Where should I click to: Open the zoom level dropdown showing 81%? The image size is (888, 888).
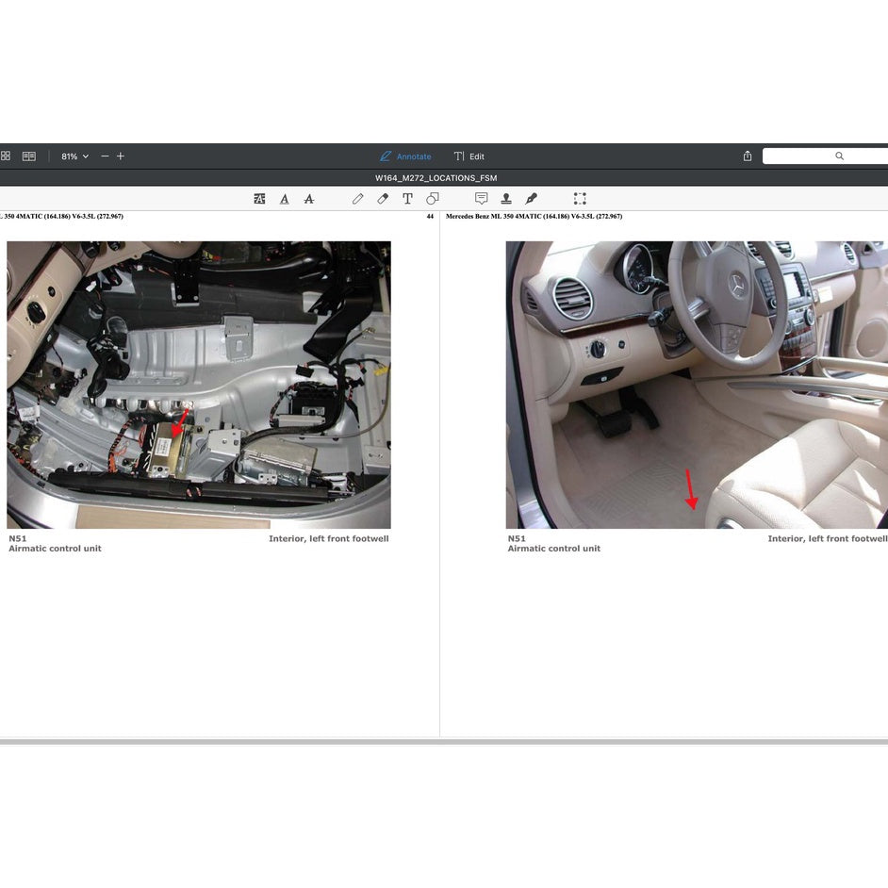[x=74, y=156]
